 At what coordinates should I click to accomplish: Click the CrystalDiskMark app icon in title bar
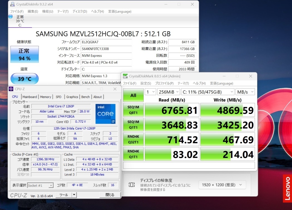(125, 76)
